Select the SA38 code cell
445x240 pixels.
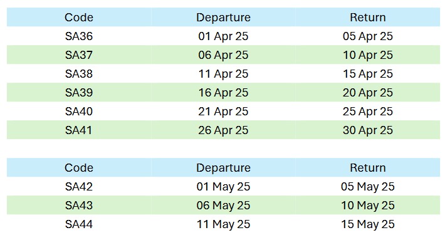79,74
